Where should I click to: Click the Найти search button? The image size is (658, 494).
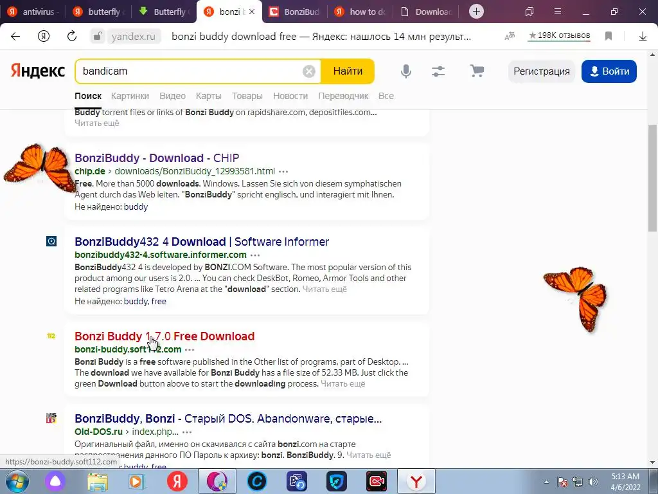(348, 71)
